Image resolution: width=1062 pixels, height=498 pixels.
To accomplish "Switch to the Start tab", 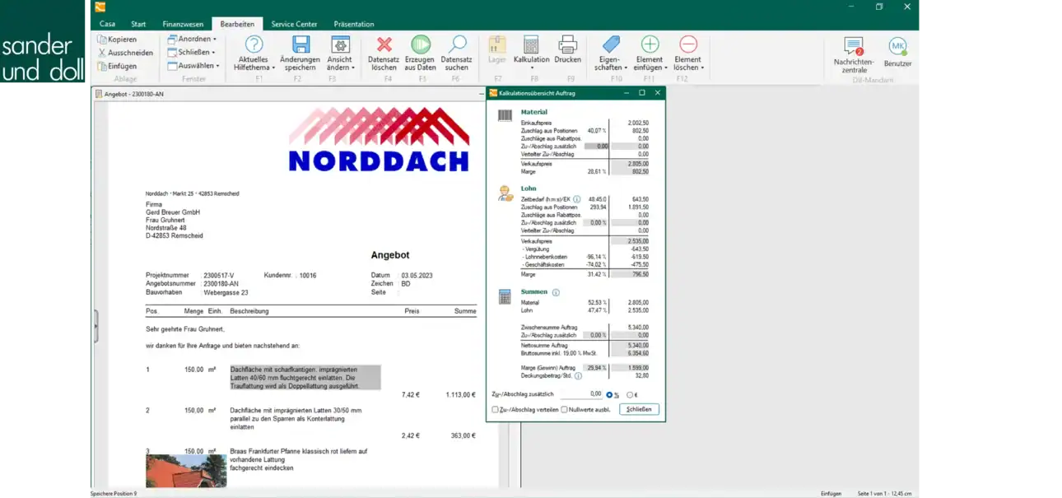I will (x=138, y=24).
